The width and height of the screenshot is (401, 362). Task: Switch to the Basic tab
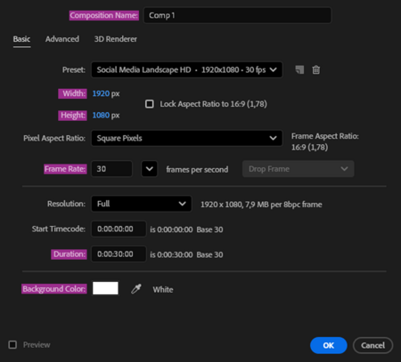[x=21, y=39]
